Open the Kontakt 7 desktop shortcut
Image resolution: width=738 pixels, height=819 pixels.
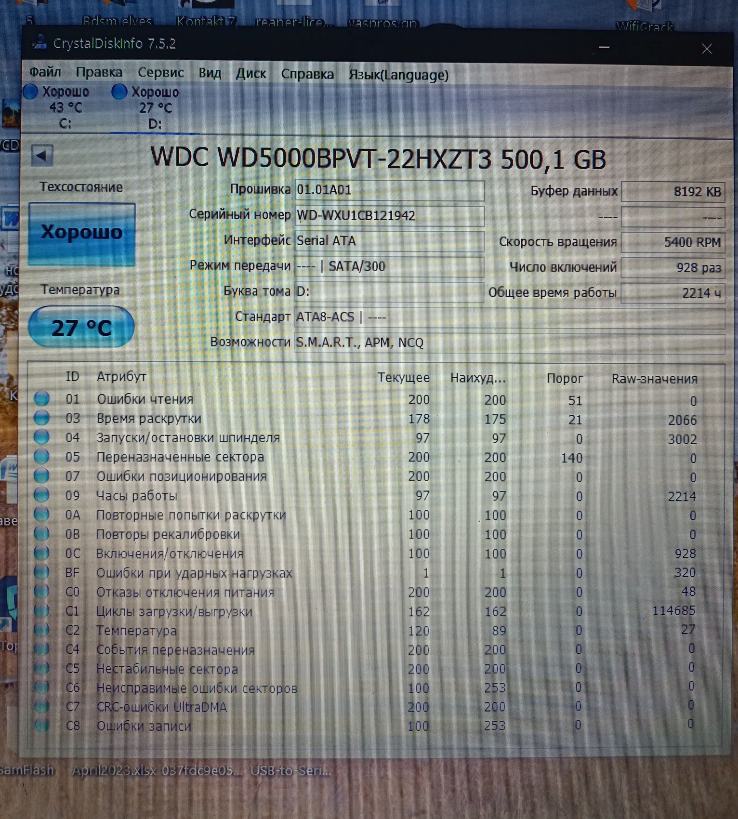coord(206,14)
